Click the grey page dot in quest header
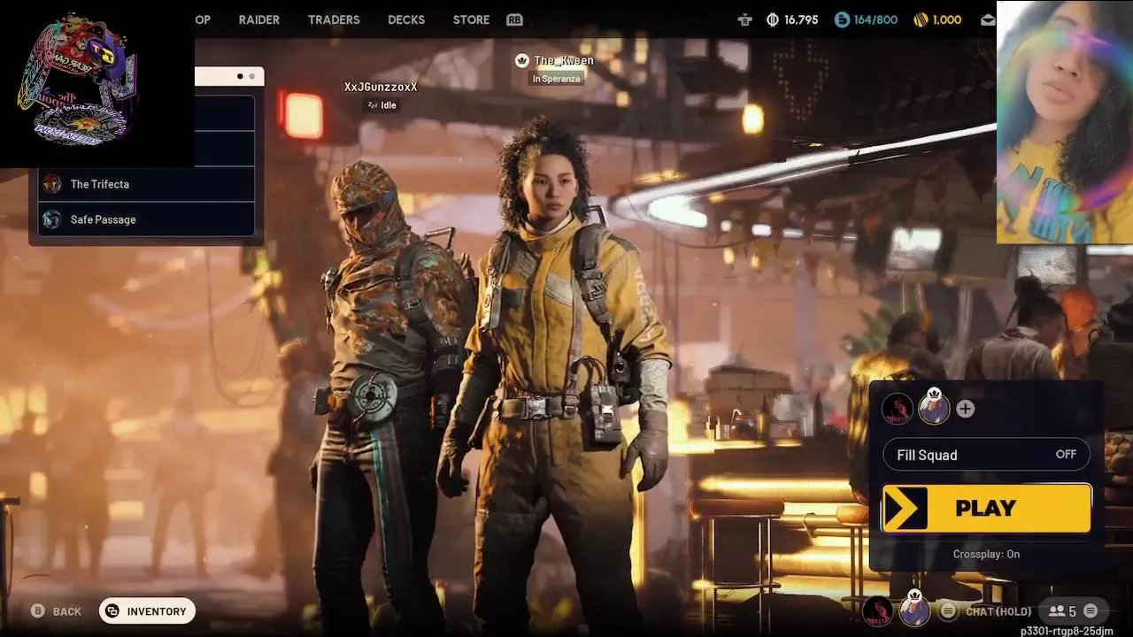 pos(251,77)
